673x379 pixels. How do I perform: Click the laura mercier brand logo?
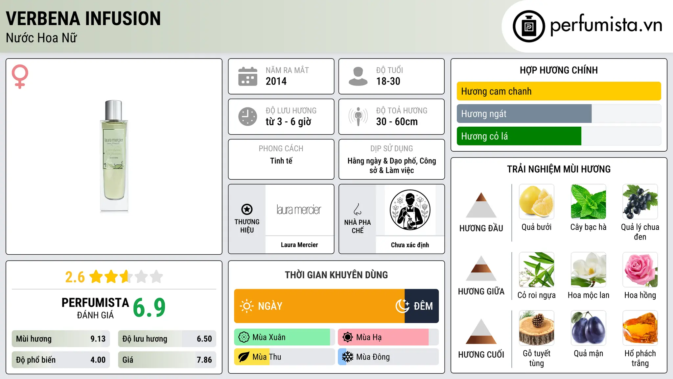[299, 210]
